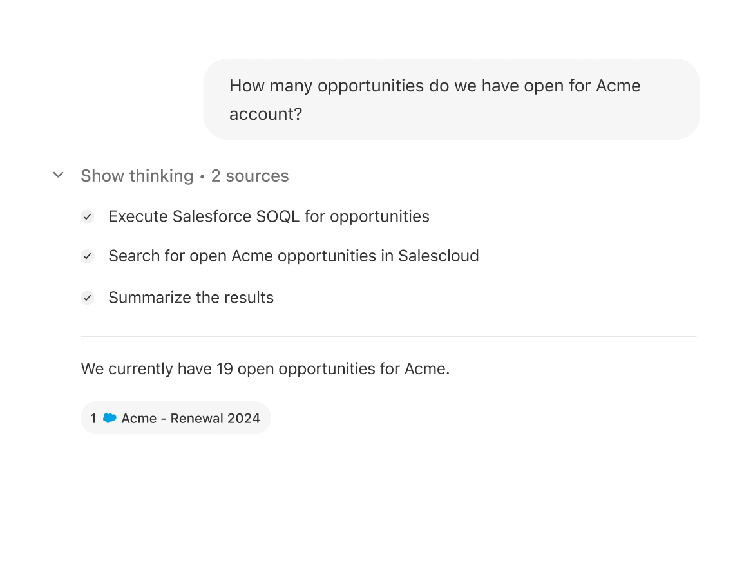The width and height of the screenshot is (753, 579).
Task: Click the answer text about 19 opportunities
Action: point(265,369)
